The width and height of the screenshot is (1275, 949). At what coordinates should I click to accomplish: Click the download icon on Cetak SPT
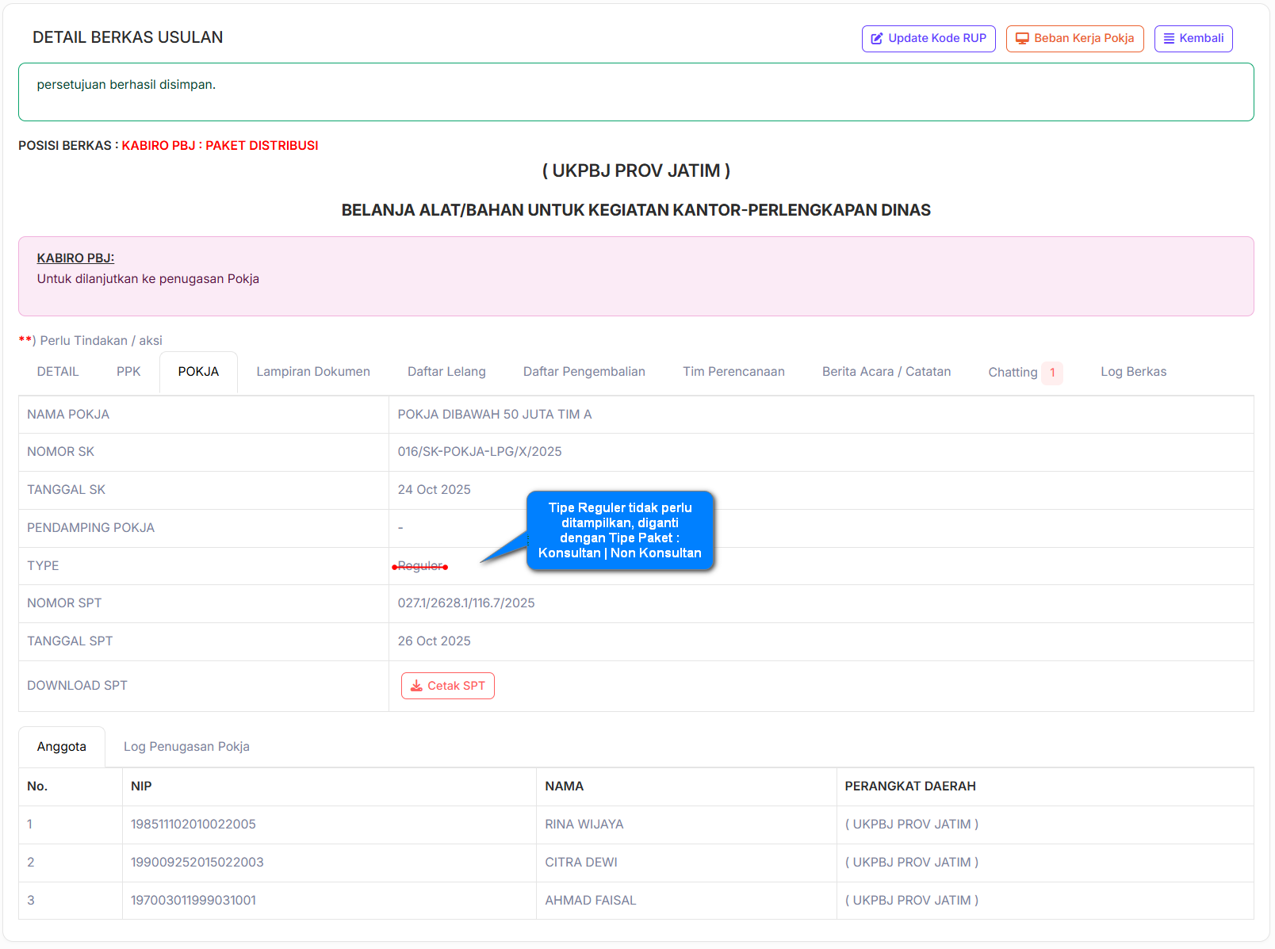click(x=416, y=686)
